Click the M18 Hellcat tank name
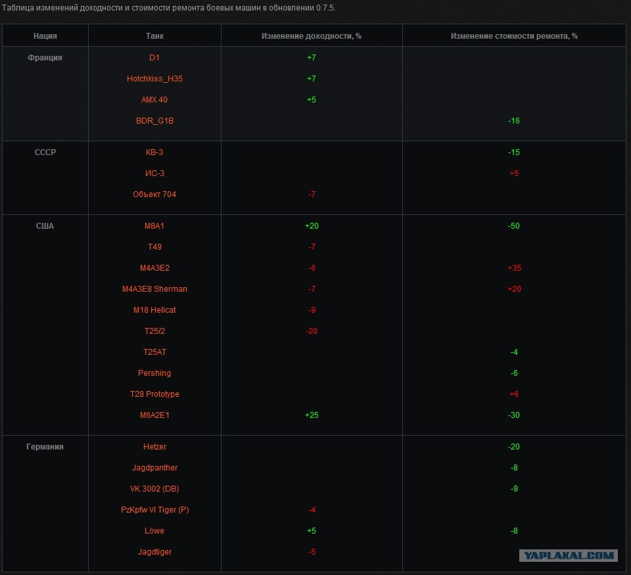The width and height of the screenshot is (631, 575). (154, 310)
